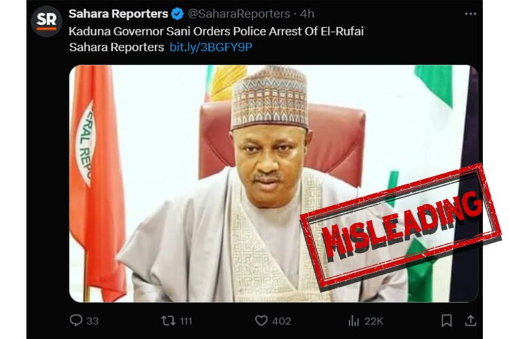
Task: Click the reply speech bubble icon
Action: point(76,321)
